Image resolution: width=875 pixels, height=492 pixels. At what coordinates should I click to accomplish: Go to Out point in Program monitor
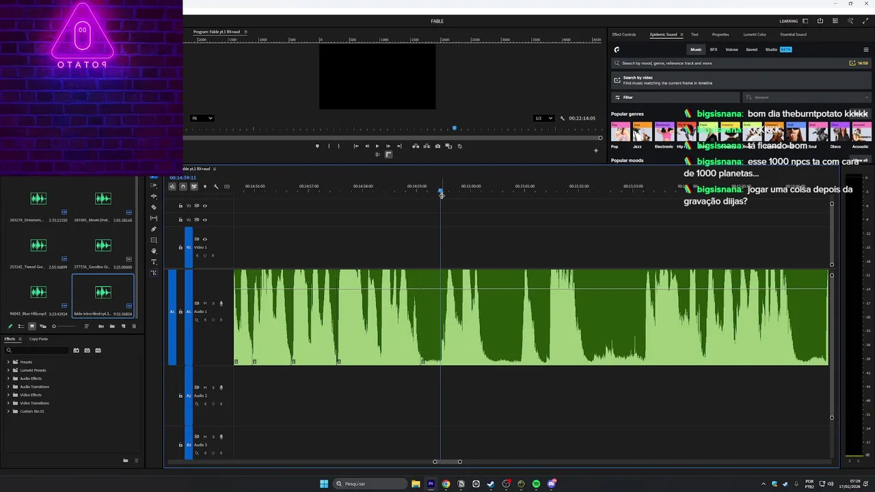pyautogui.click(x=399, y=146)
